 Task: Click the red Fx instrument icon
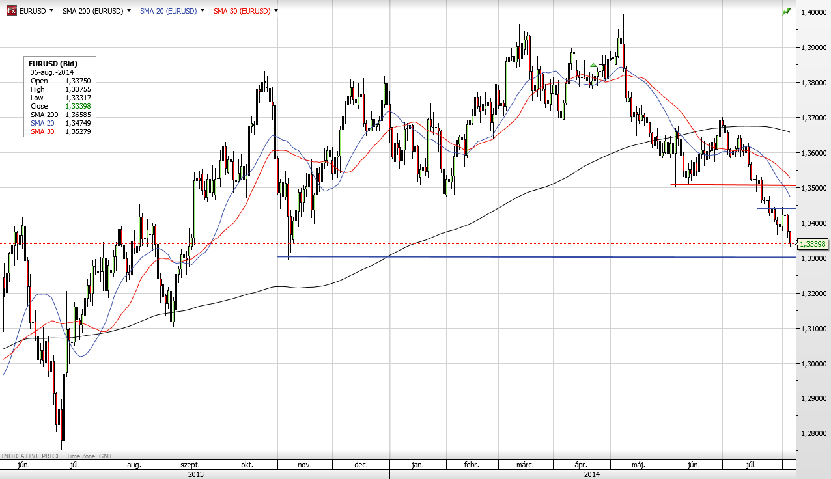(12, 11)
